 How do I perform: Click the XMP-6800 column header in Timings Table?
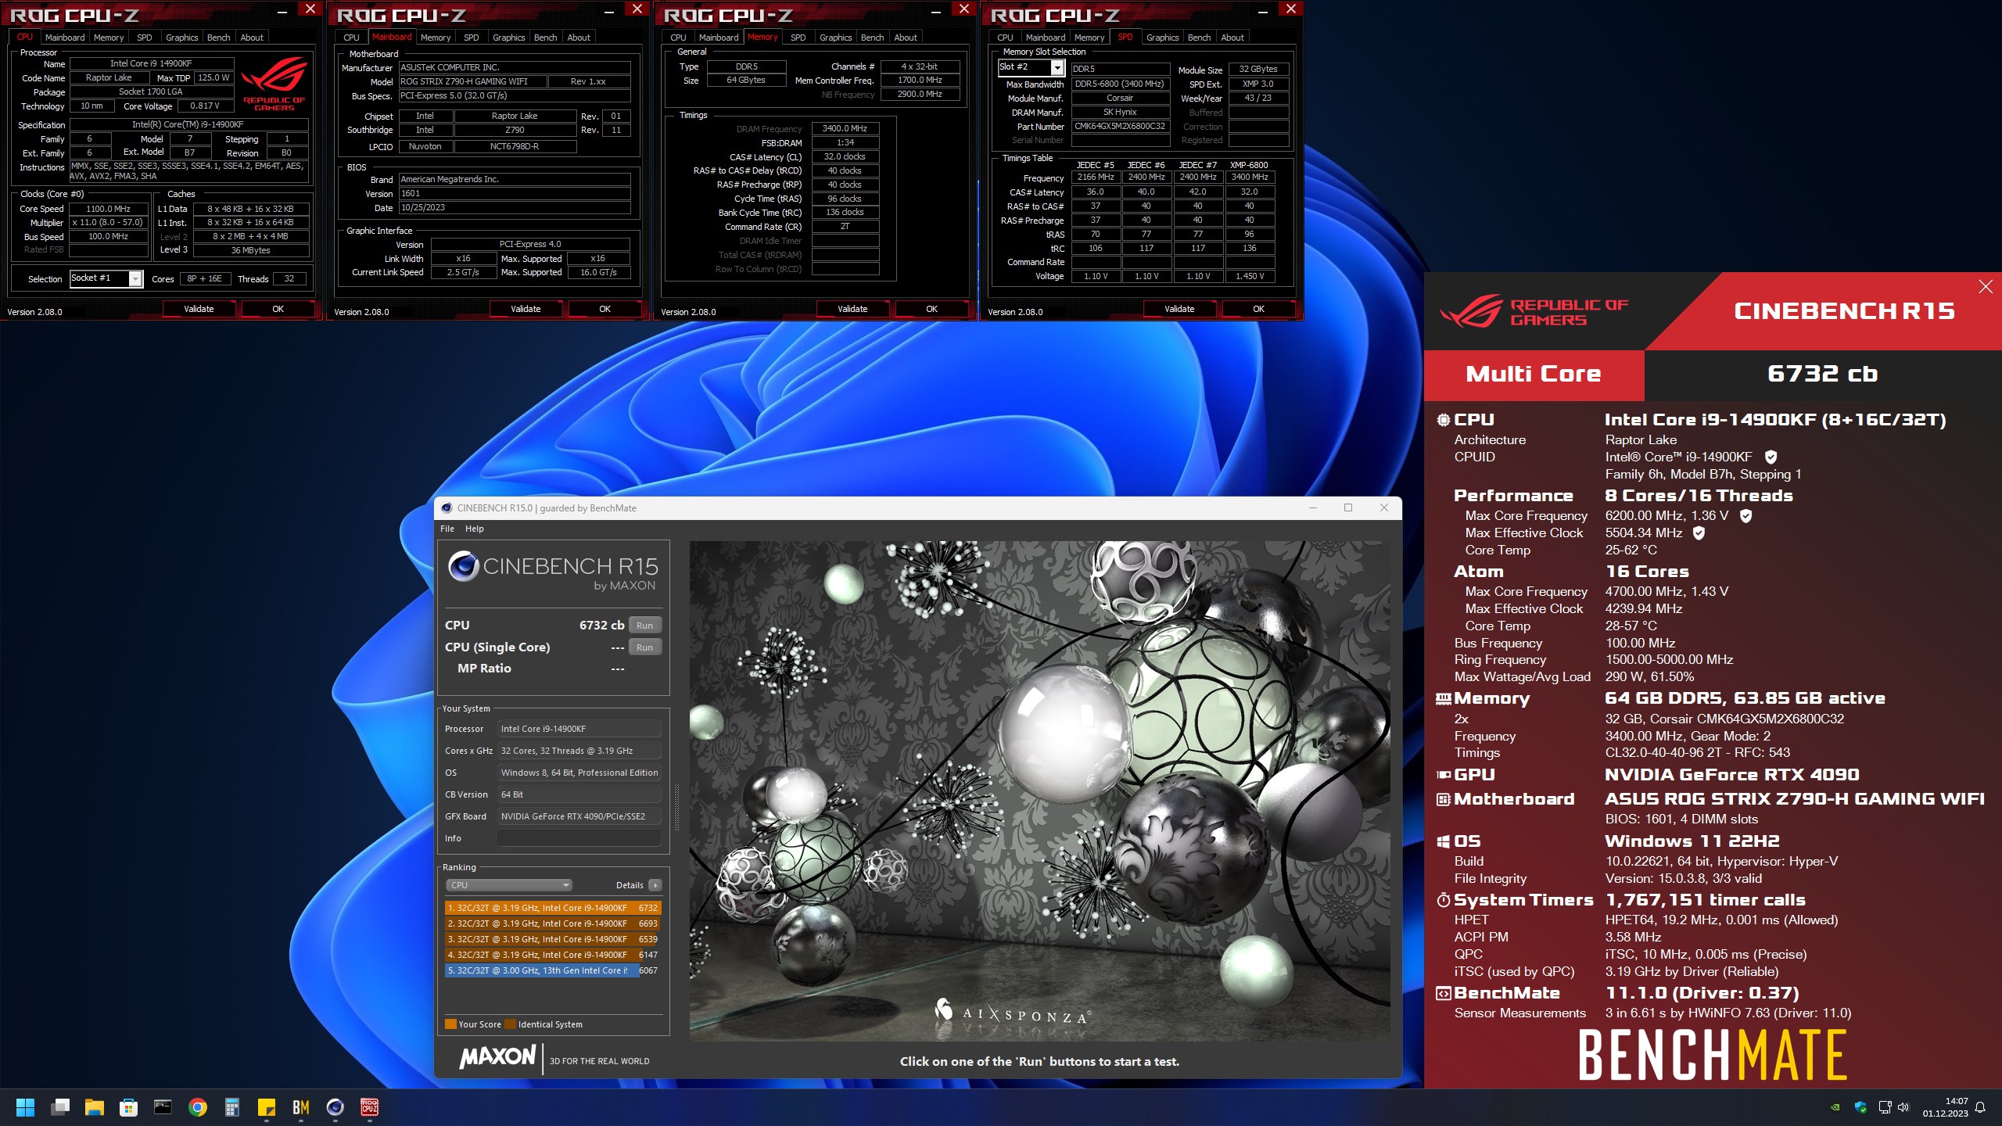(x=1250, y=165)
